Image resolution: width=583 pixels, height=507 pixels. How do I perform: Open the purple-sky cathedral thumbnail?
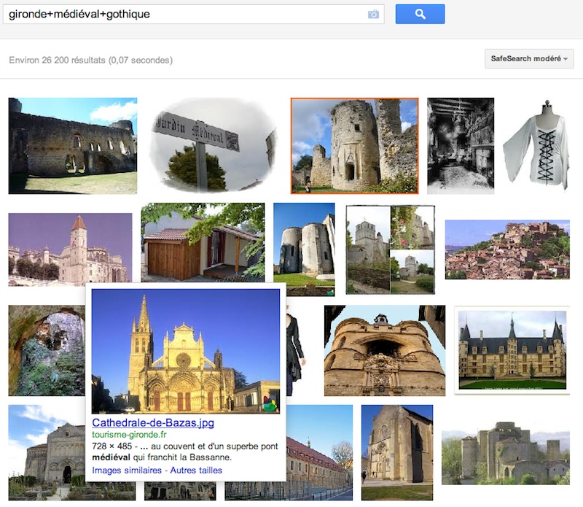pyautogui.click(x=70, y=249)
